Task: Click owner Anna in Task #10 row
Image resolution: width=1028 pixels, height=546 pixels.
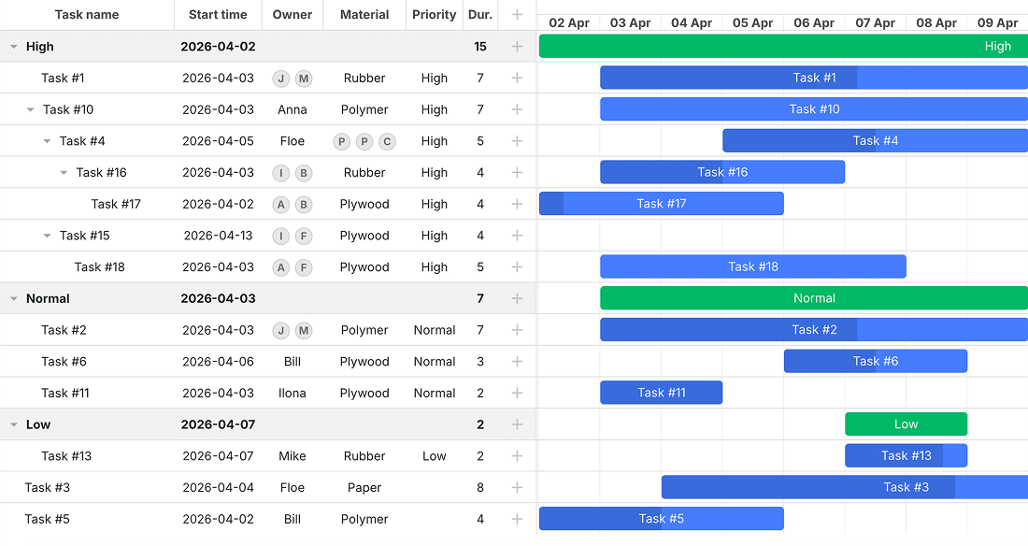Action: [x=293, y=109]
